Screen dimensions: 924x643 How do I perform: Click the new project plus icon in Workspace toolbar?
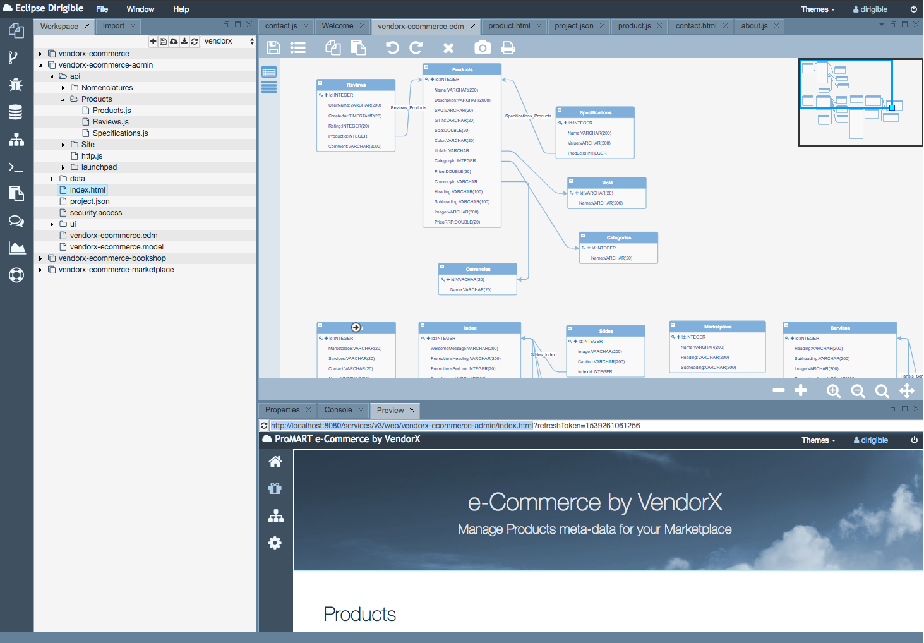153,41
